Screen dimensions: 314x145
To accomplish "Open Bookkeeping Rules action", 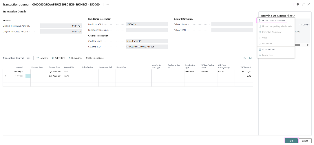I will coord(94,58).
